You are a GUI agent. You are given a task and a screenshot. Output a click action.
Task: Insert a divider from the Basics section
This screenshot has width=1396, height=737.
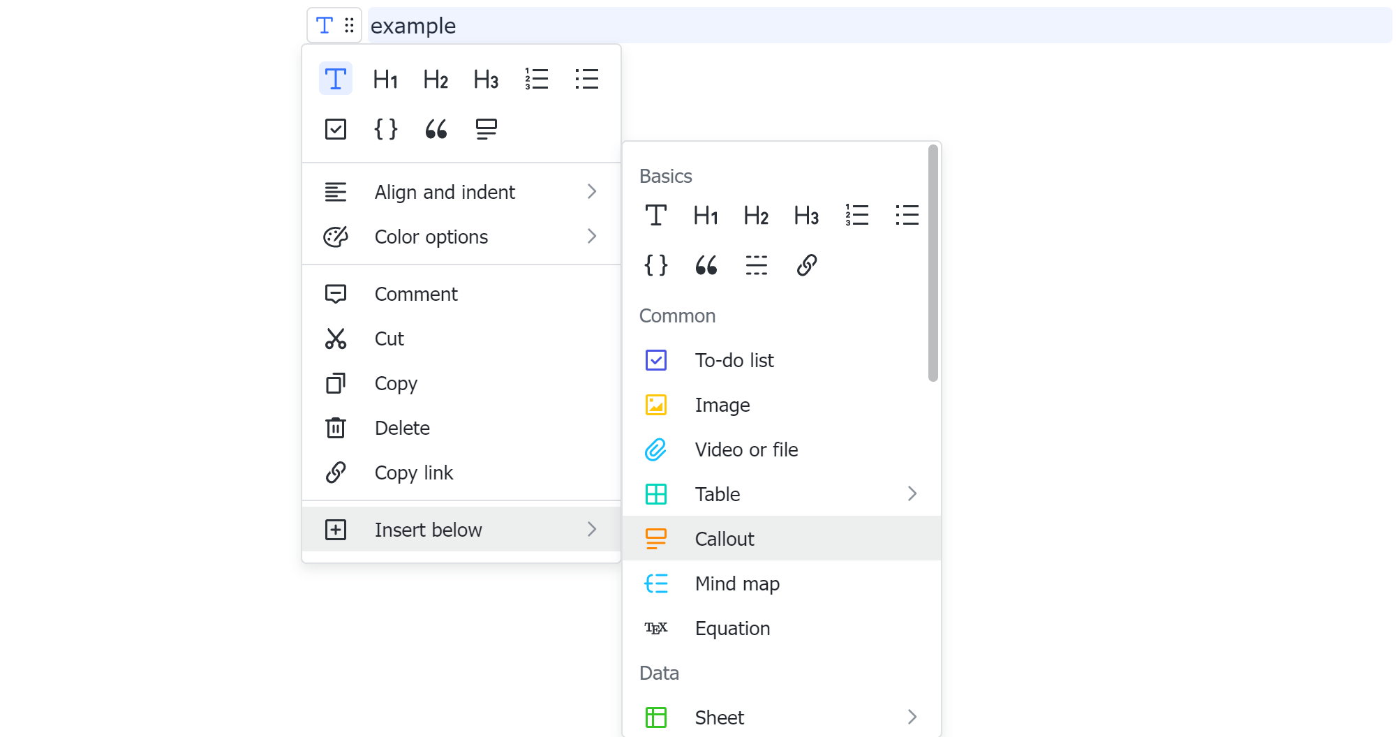pyautogui.click(x=756, y=265)
